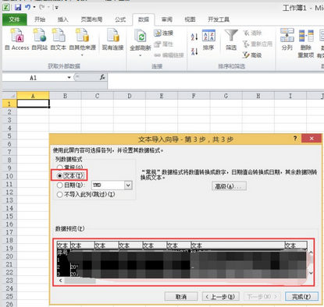Switch to the 公式 formulas ribbon tab
The image size is (324, 307).
coord(120,19)
